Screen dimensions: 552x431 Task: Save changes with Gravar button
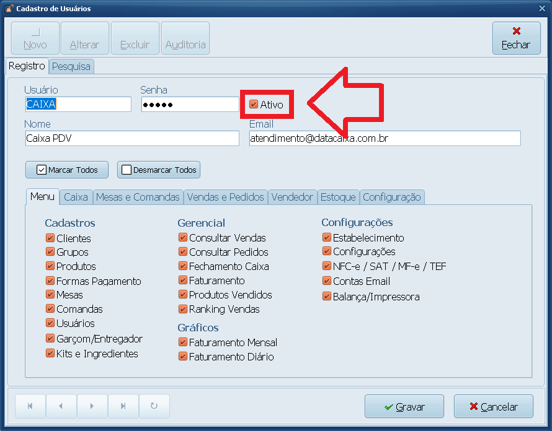pyautogui.click(x=404, y=407)
